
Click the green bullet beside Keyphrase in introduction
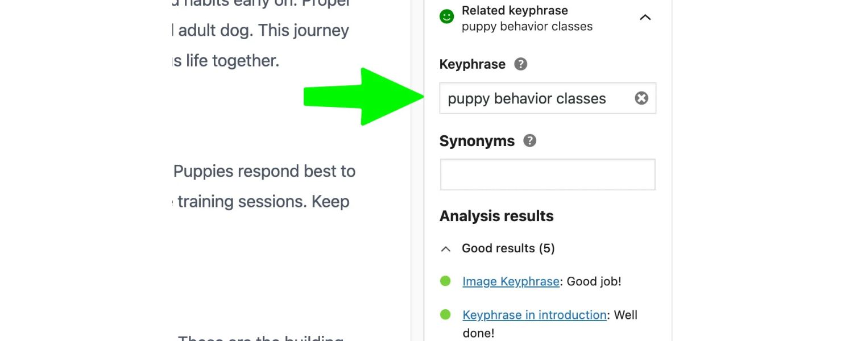coord(446,314)
